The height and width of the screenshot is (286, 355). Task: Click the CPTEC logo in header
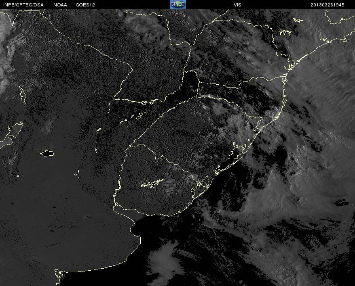coord(178,4)
